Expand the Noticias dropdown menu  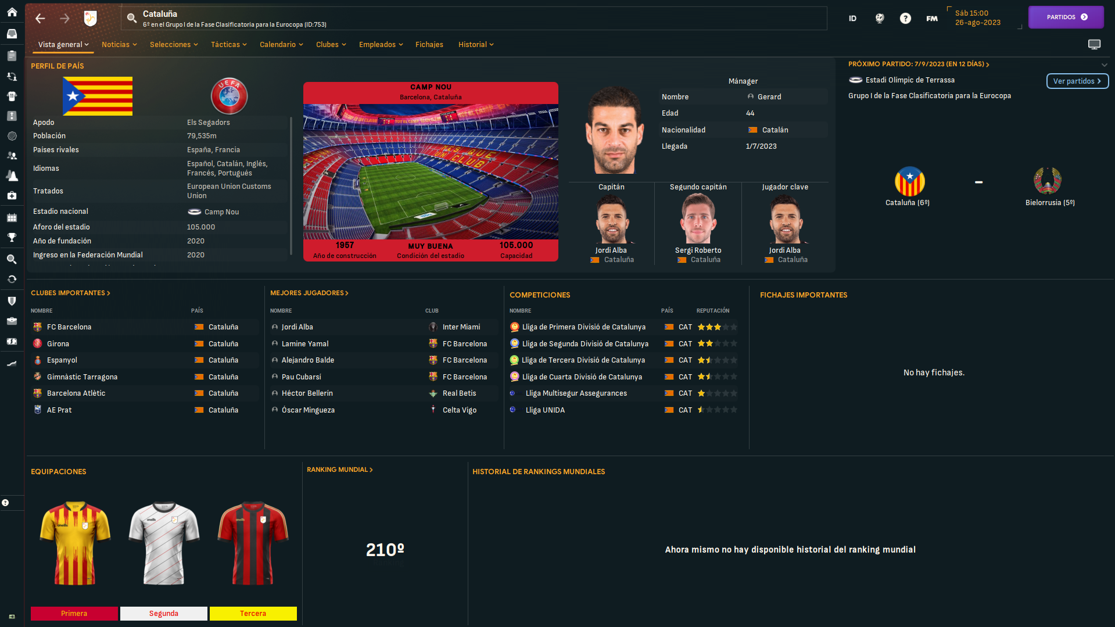click(119, 45)
